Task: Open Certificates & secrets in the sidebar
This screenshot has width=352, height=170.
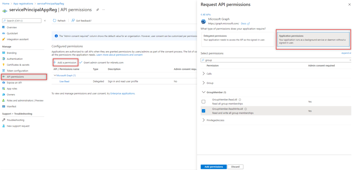Action: (x=18, y=65)
